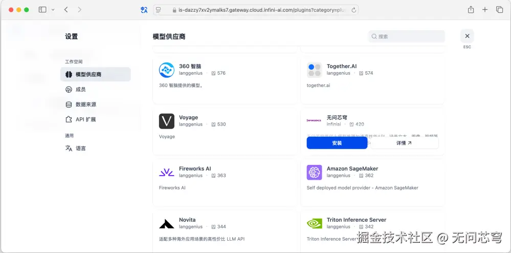Open the Fireworks AI plugin title
This screenshot has width=511, height=253.
195,169
